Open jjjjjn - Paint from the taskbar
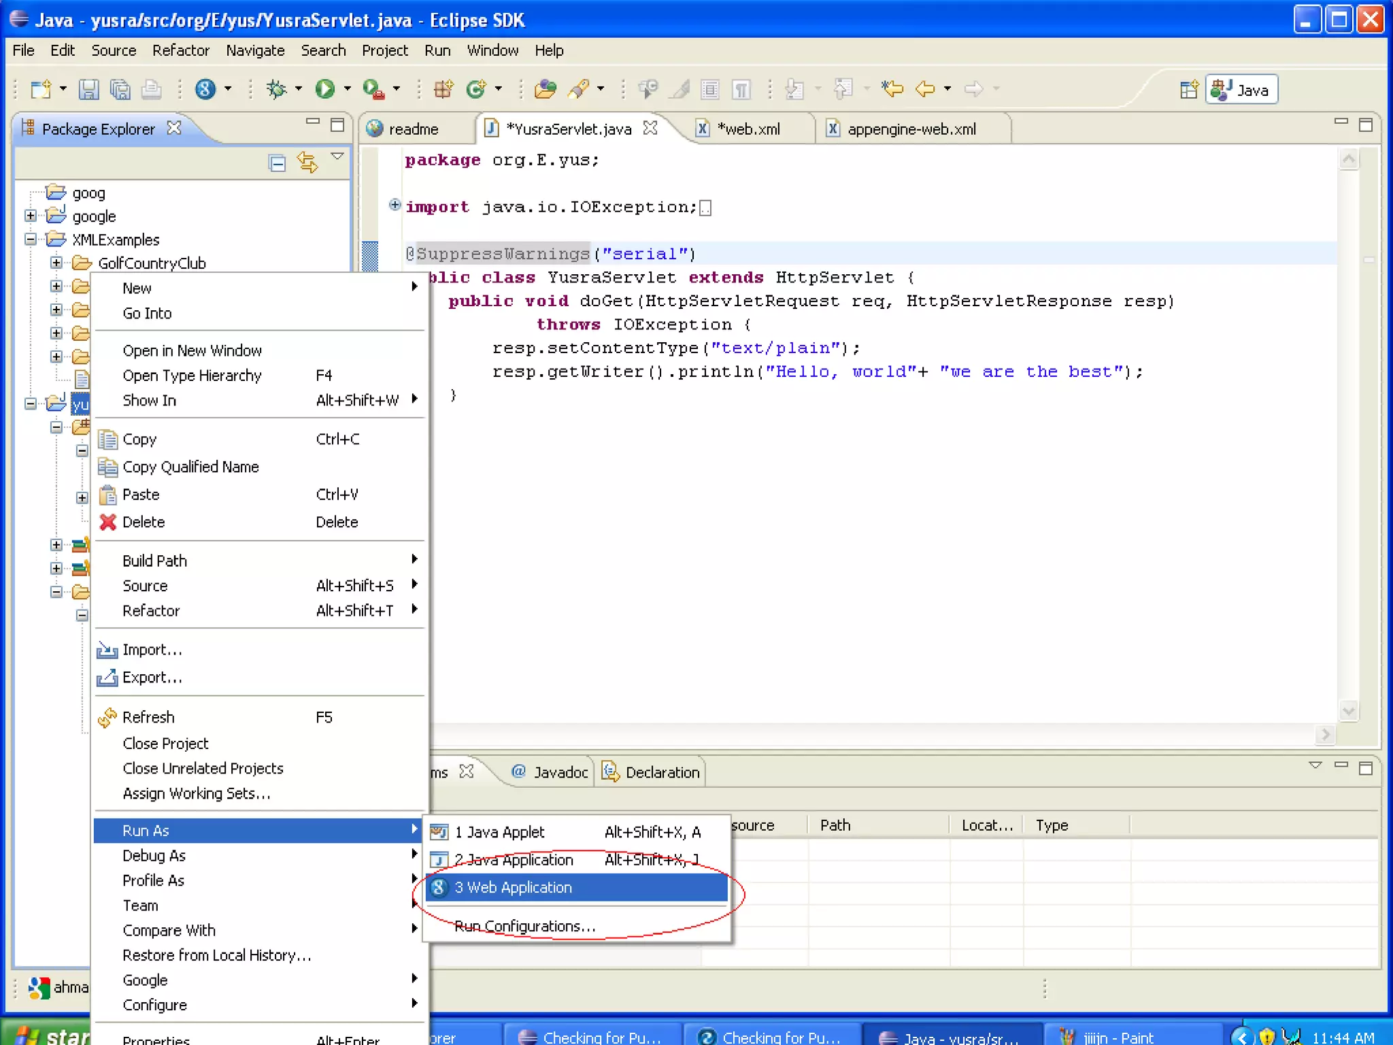1393x1045 pixels. (1117, 1037)
